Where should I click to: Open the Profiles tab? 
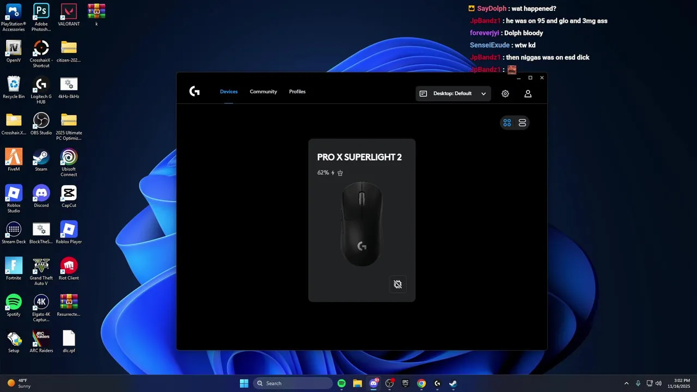coord(297,91)
